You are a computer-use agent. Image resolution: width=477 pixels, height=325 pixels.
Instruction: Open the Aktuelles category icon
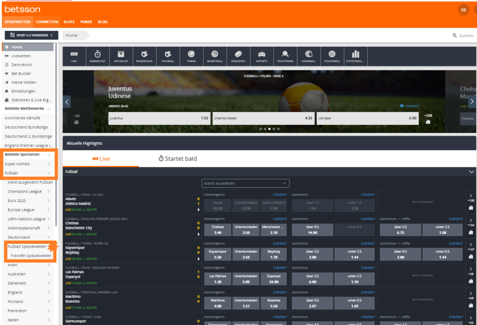pyautogui.click(x=121, y=56)
